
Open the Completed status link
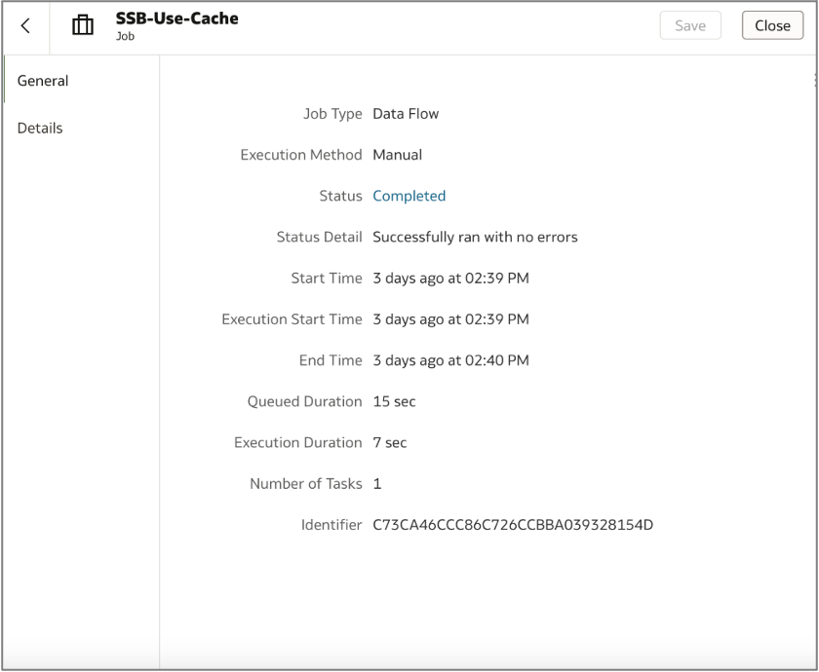(409, 195)
